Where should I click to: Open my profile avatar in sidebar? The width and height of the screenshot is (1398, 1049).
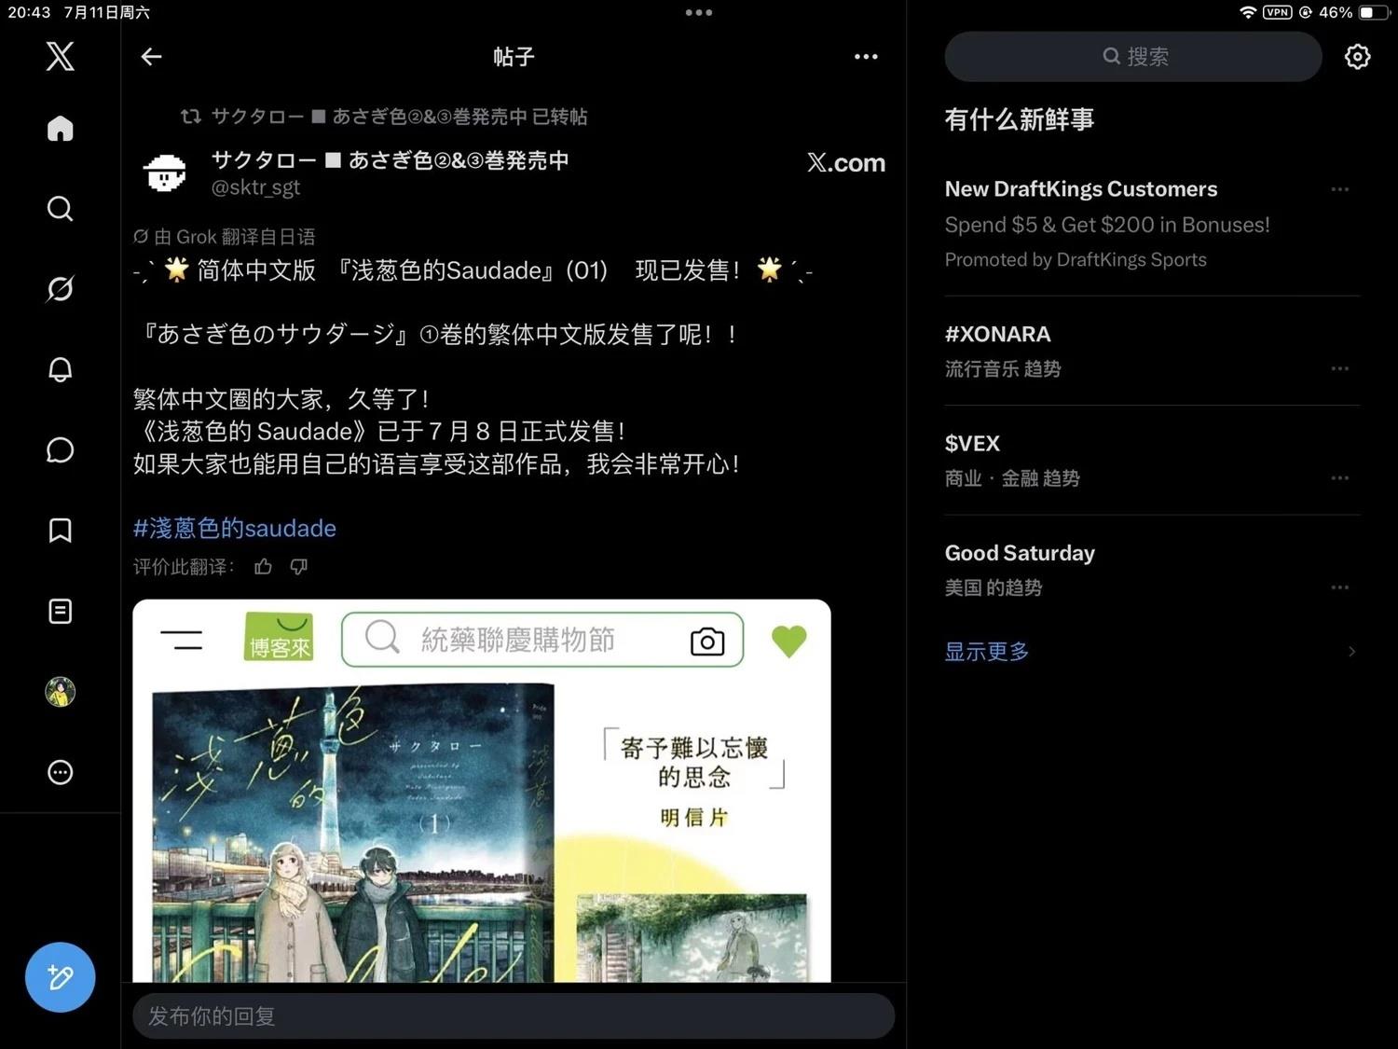(61, 692)
